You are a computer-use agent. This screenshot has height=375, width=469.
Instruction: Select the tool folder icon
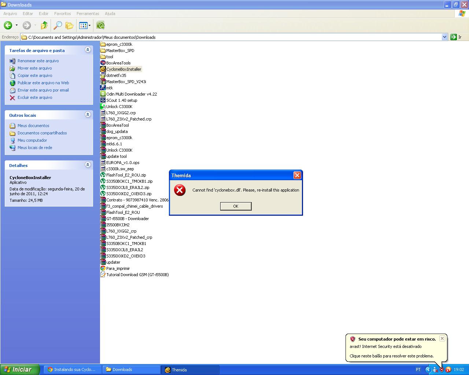point(103,57)
